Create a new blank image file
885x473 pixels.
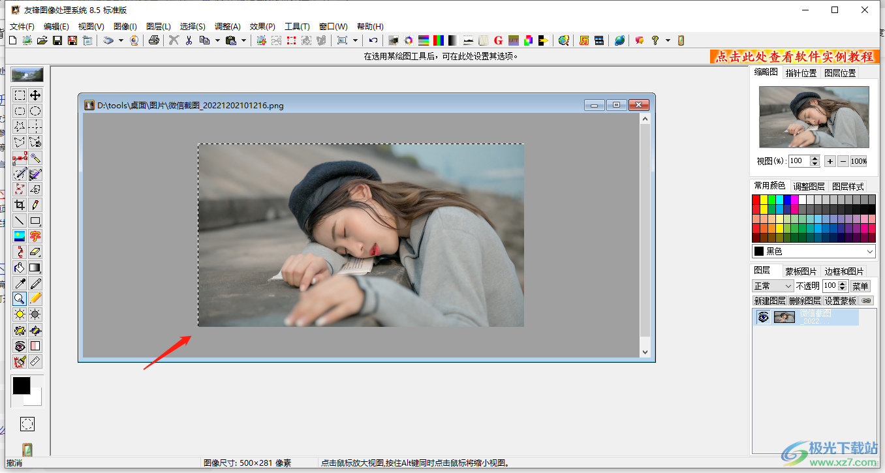click(x=12, y=40)
